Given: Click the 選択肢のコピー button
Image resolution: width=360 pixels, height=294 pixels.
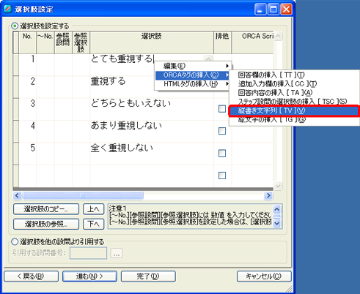Looking at the screenshot, I should 46,209.
